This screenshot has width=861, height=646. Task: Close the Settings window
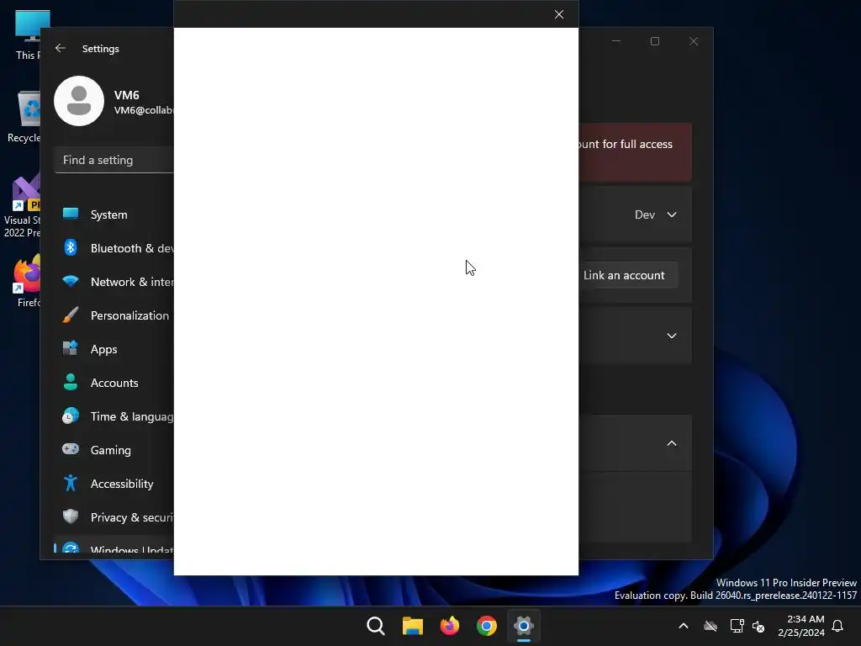[694, 41]
